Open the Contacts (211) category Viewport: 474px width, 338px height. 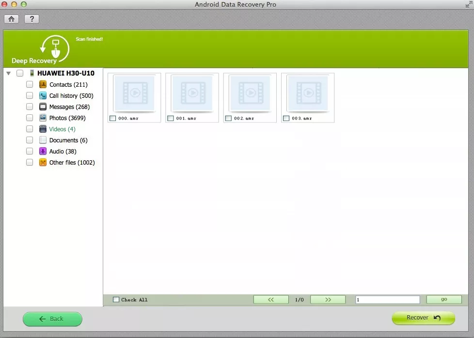pos(68,85)
